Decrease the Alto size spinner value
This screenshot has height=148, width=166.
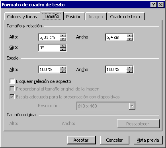tap(63, 39)
